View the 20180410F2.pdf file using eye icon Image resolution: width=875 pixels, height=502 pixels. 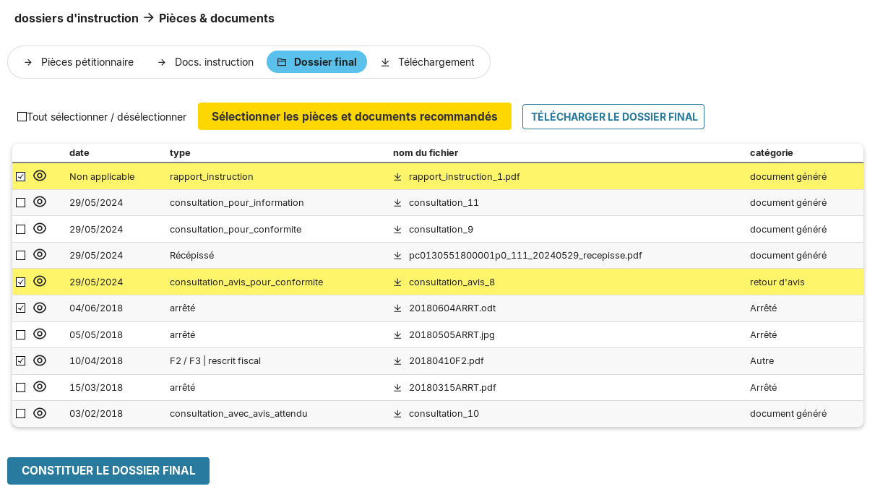[x=40, y=360]
